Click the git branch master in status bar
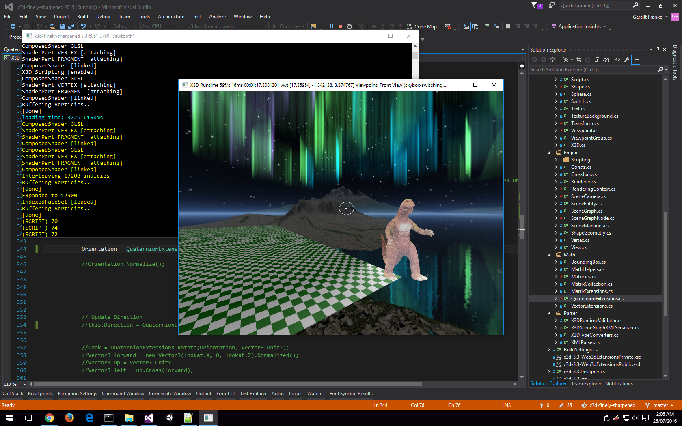This screenshot has width=682, height=426. tap(659, 405)
